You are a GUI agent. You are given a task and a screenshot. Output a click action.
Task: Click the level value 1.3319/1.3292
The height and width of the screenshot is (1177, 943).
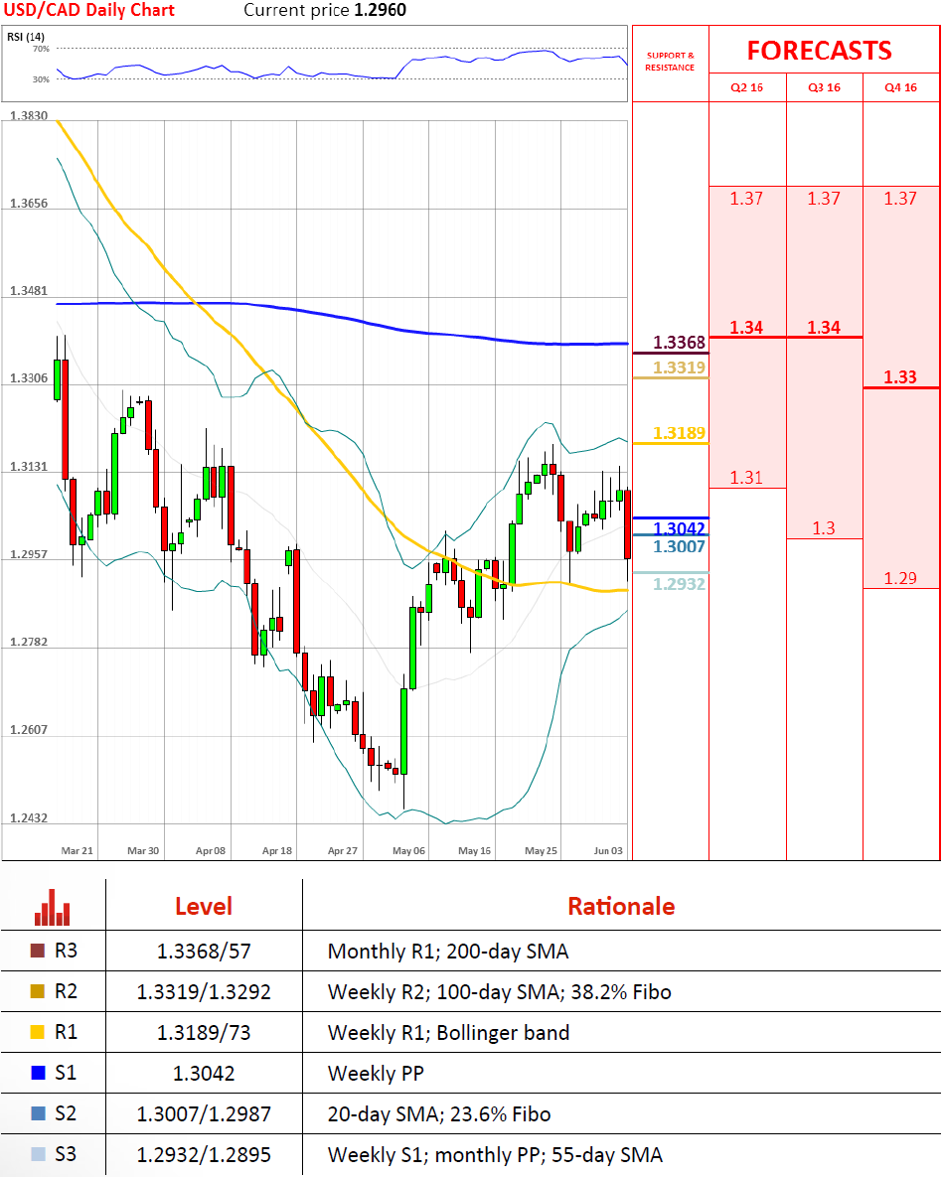[x=204, y=991]
